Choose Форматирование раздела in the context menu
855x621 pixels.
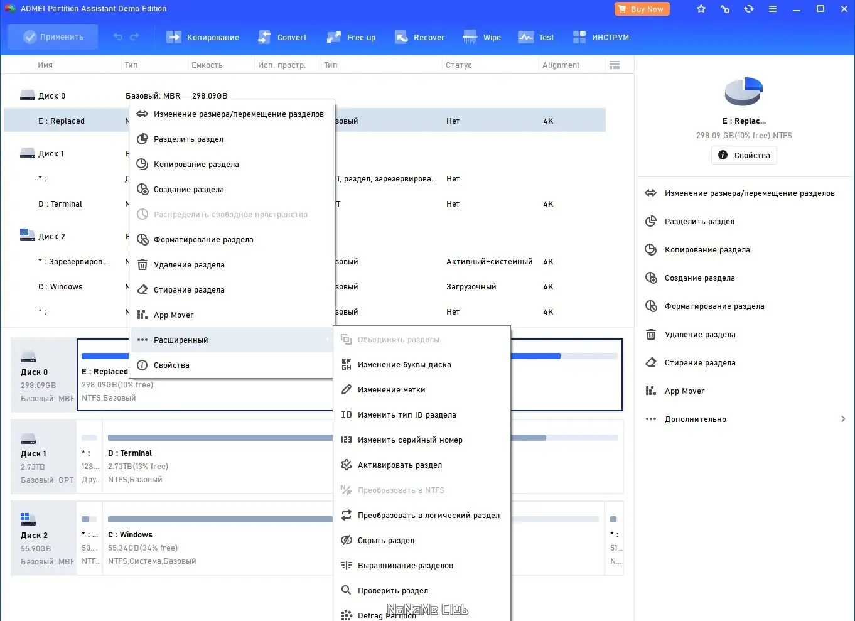pos(231,239)
